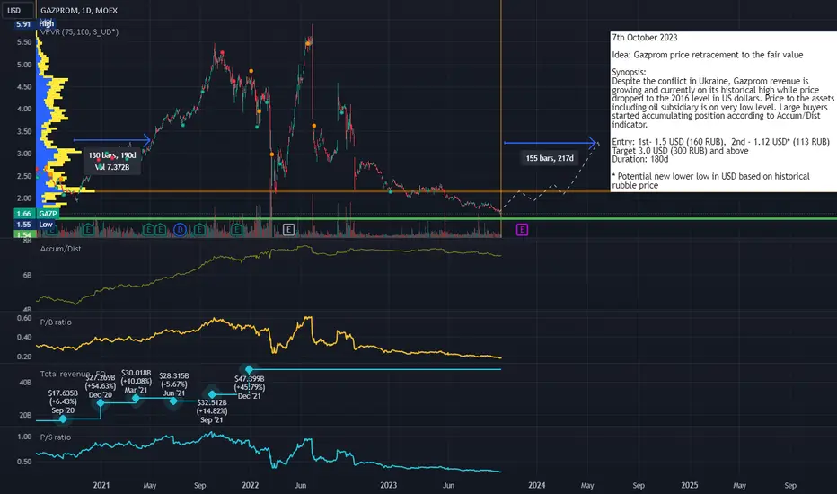Click the 5.50 price scale value
This screenshot has width=837, height=494.
pos(24,41)
